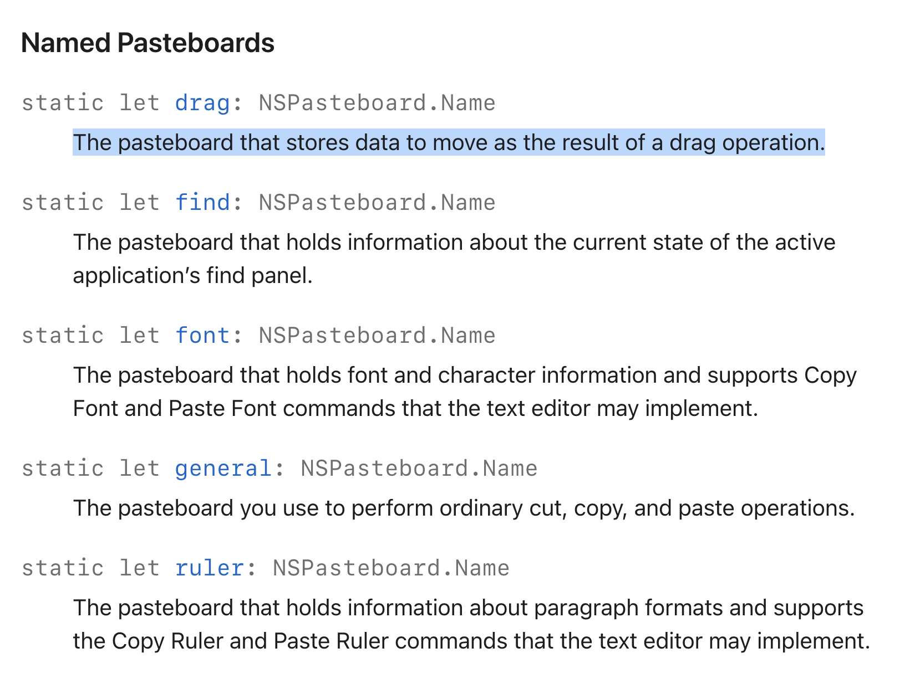Open the font pasteboard name link
The height and width of the screenshot is (679, 915).
click(x=202, y=336)
